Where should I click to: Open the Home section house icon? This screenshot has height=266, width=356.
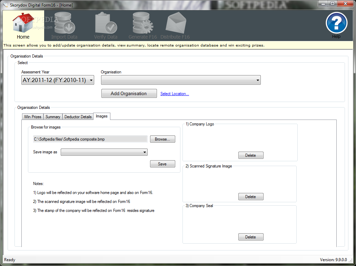(x=23, y=23)
